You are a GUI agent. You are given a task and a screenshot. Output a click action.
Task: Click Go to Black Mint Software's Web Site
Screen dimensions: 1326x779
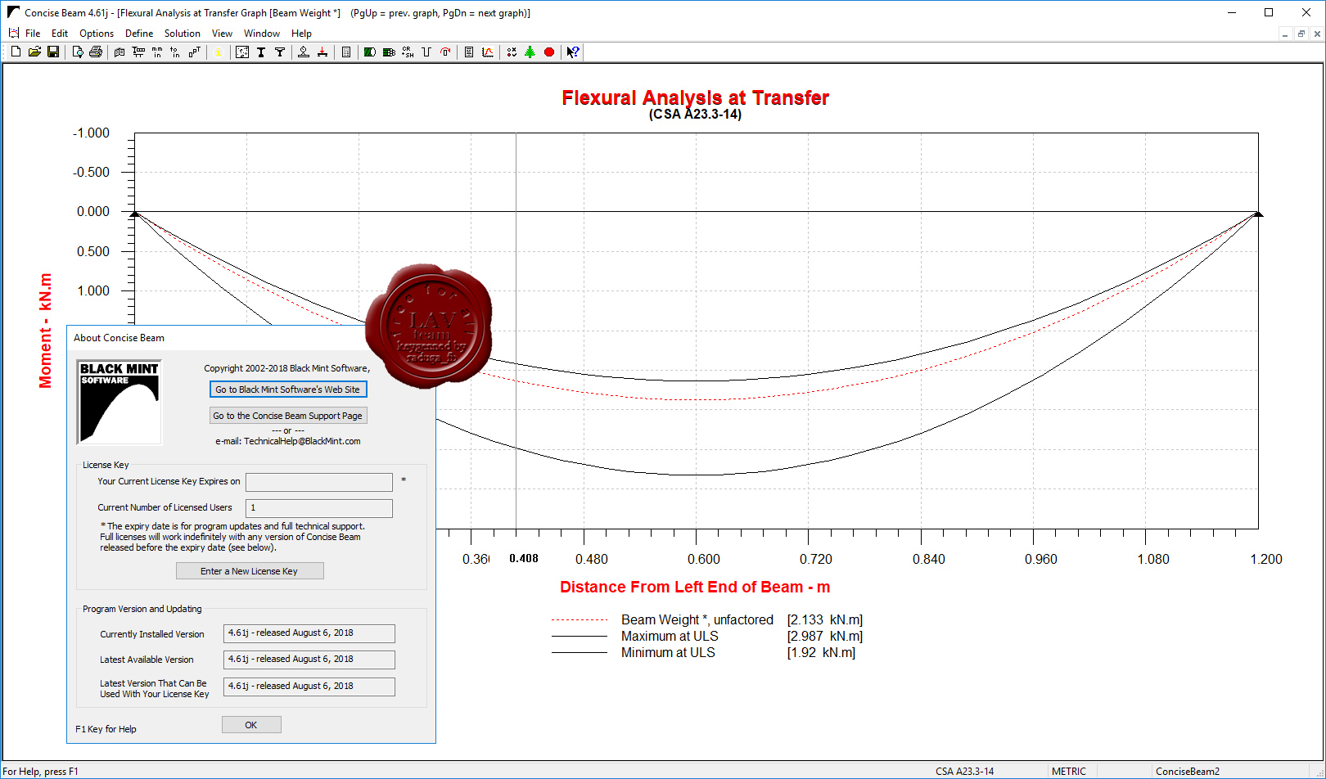[288, 389]
